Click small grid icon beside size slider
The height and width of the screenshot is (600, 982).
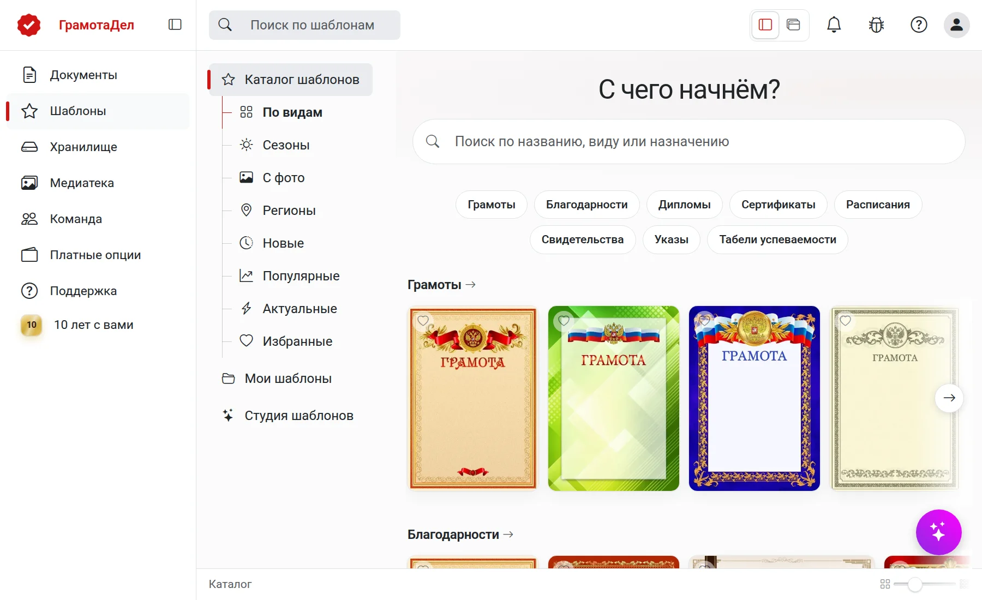tap(885, 584)
